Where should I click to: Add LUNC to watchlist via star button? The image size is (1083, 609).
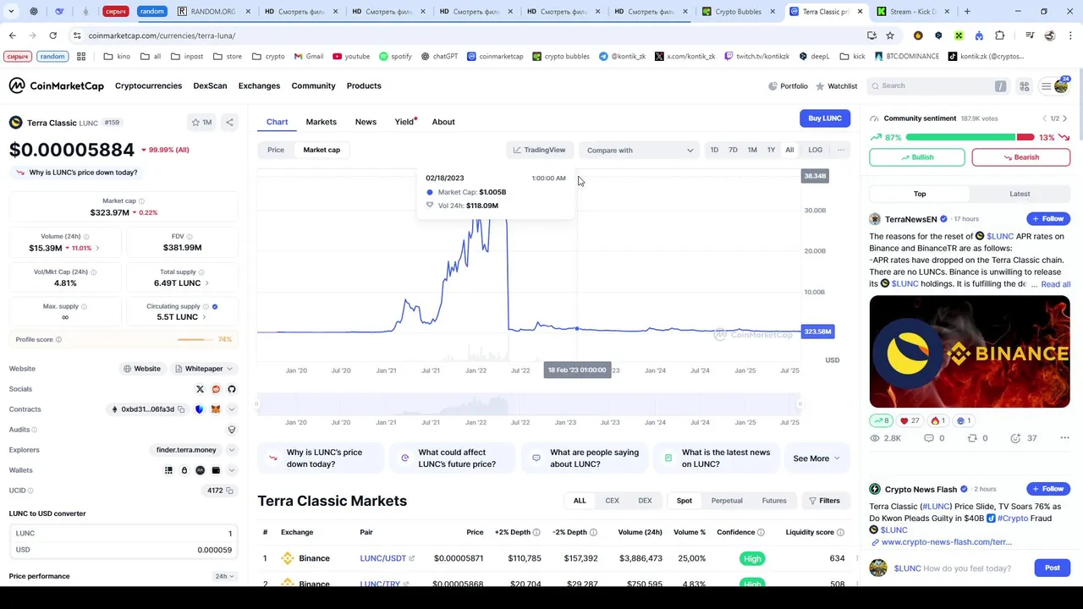pyautogui.click(x=201, y=123)
